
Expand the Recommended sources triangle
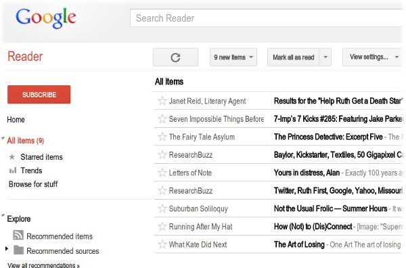click(7, 249)
